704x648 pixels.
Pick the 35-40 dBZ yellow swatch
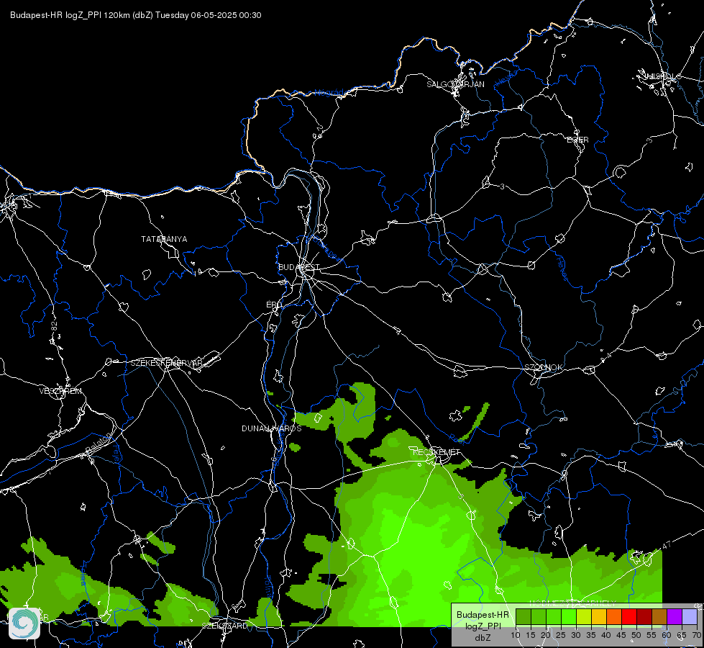pyautogui.click(x=598, y=617)
